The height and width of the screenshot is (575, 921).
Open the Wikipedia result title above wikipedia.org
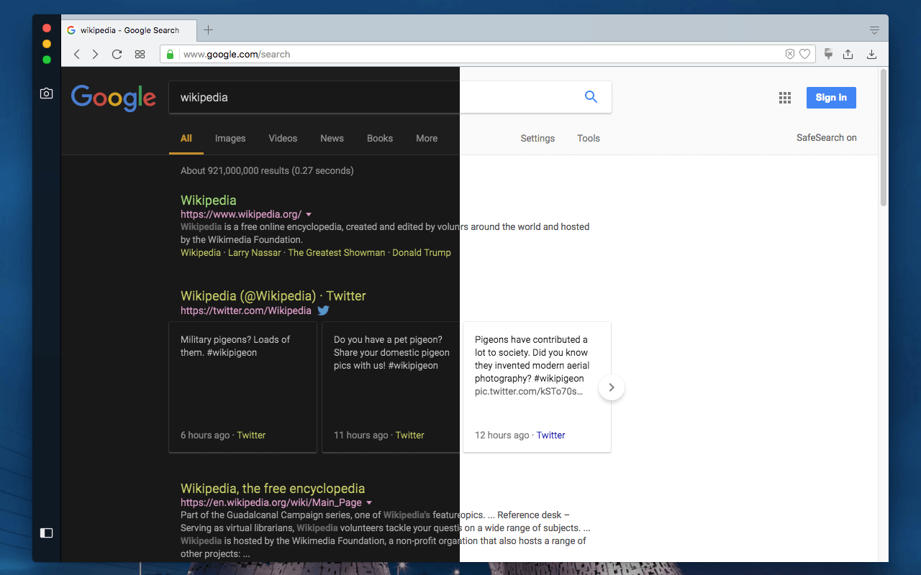coord(209,200)
